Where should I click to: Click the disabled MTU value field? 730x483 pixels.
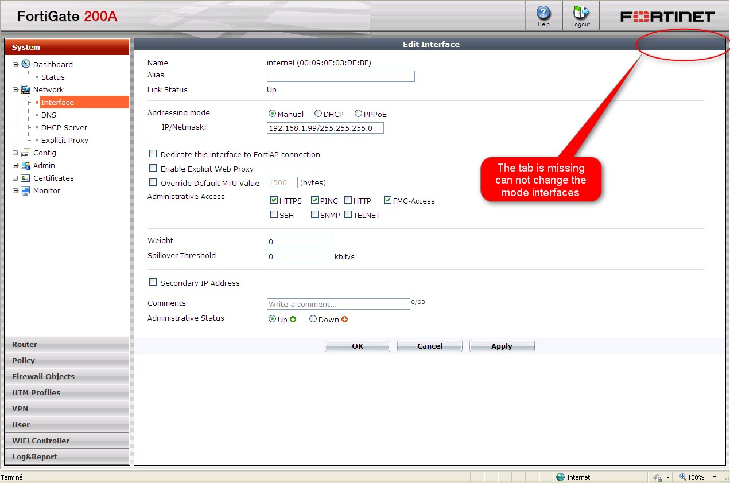[x=282, y=182]
